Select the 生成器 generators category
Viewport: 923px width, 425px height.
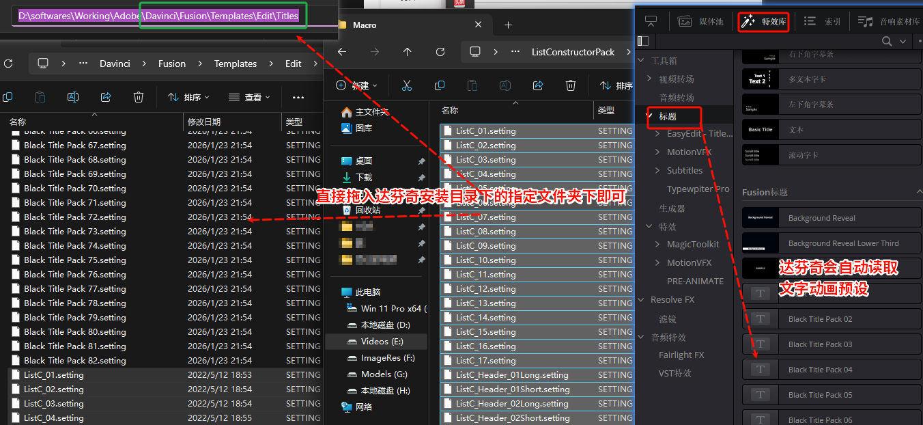pyautogui.click(x=672, y=208)
